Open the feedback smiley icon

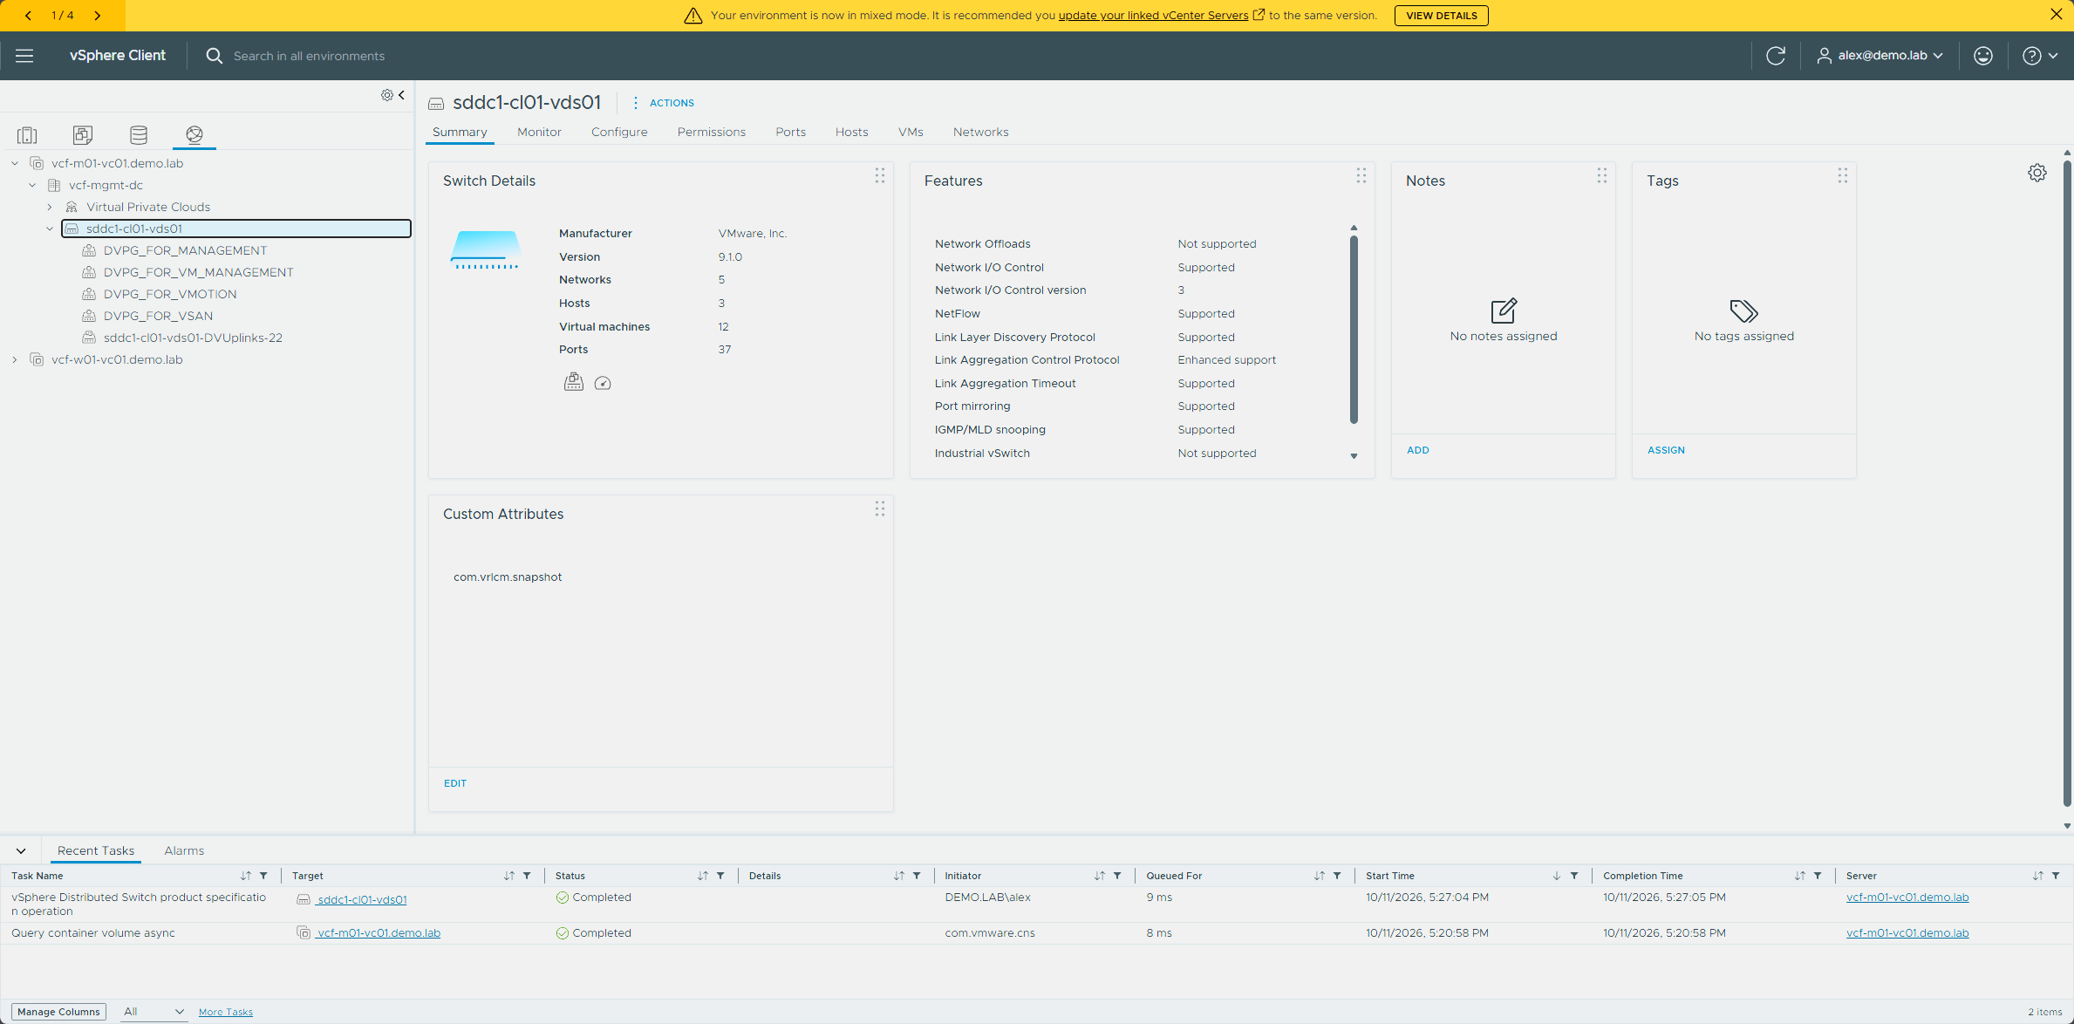click(x=1983, y=56)
